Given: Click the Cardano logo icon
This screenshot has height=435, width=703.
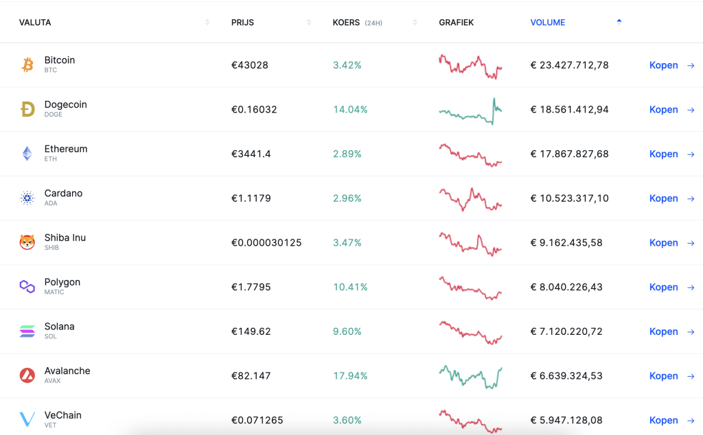Looking at the screenshot, I should (27, 198).
